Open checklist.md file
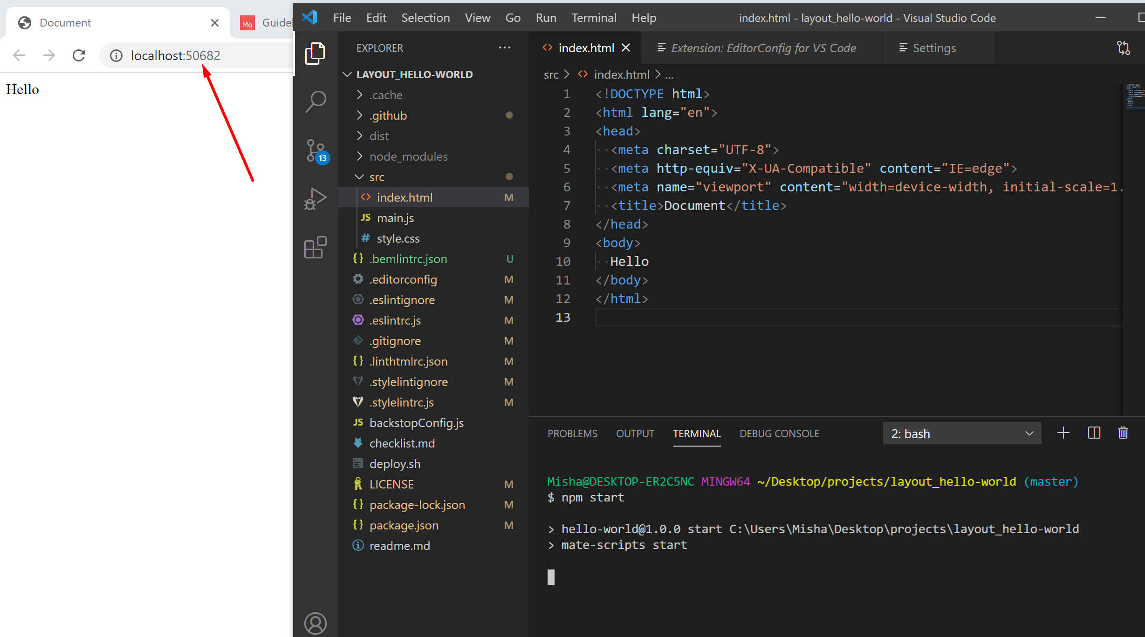Screen dimensions: 1145x637 point(433,443)
